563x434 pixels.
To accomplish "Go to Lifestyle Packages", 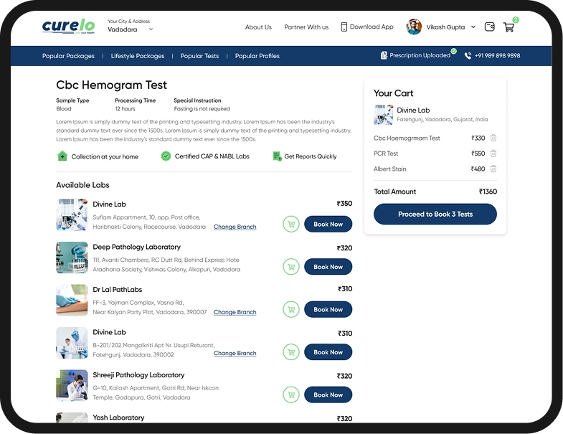I will [x=138, y=56].
